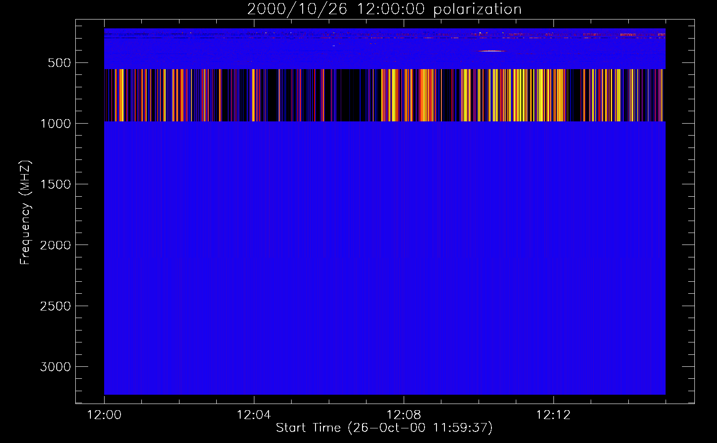Click the "Start Time" x-axis label
This screenshot has width=717, height=443.
[384, 428]
